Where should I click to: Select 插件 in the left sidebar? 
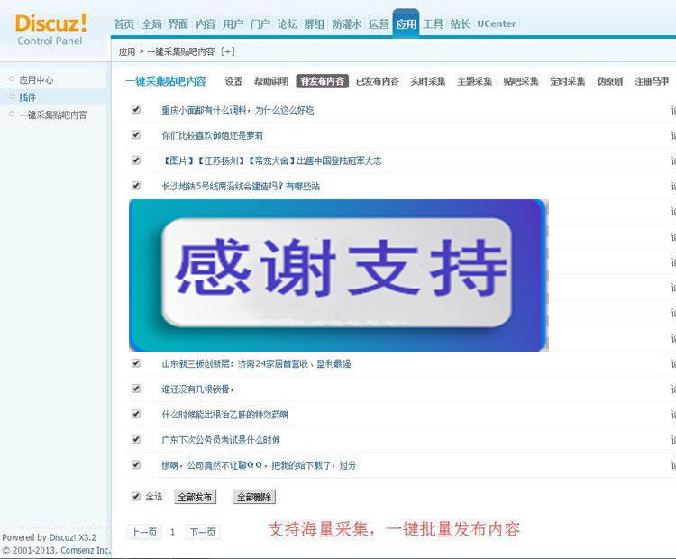[28, 97]
